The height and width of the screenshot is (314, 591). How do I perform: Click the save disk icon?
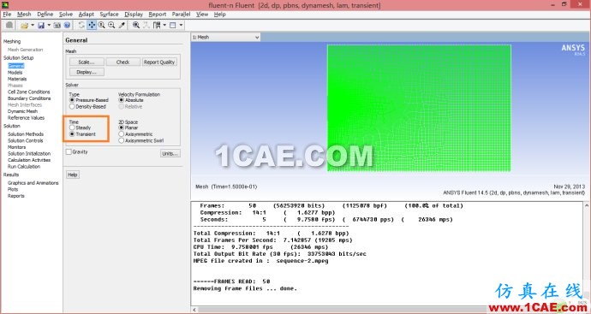coord(41,25)
